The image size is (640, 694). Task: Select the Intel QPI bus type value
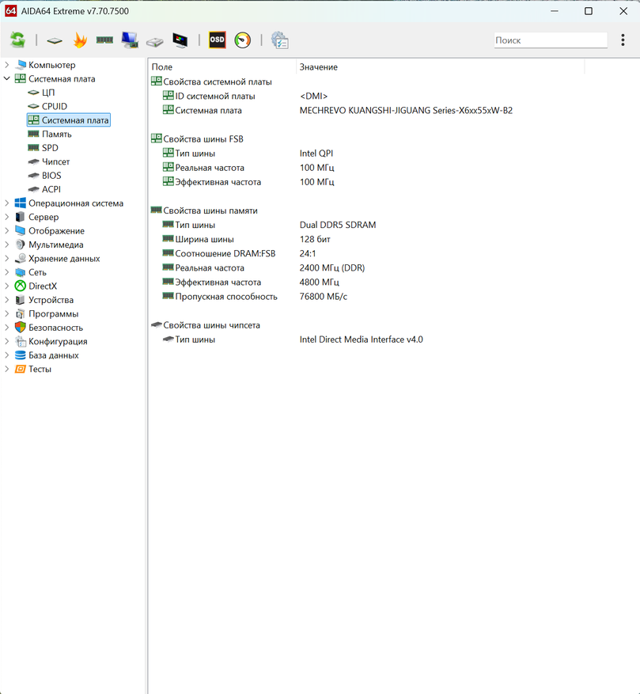(316, 154)
